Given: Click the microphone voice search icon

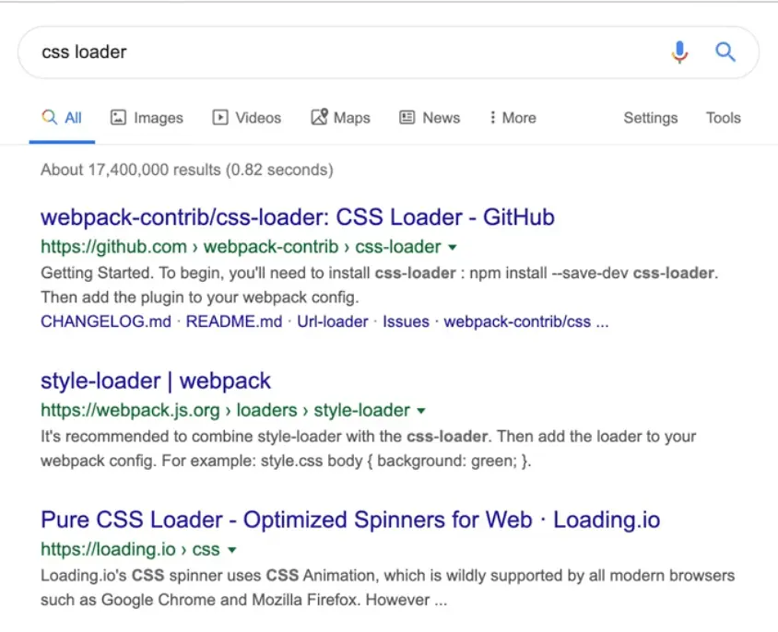Looking at the screenshot, I should (x=679, y=53).
